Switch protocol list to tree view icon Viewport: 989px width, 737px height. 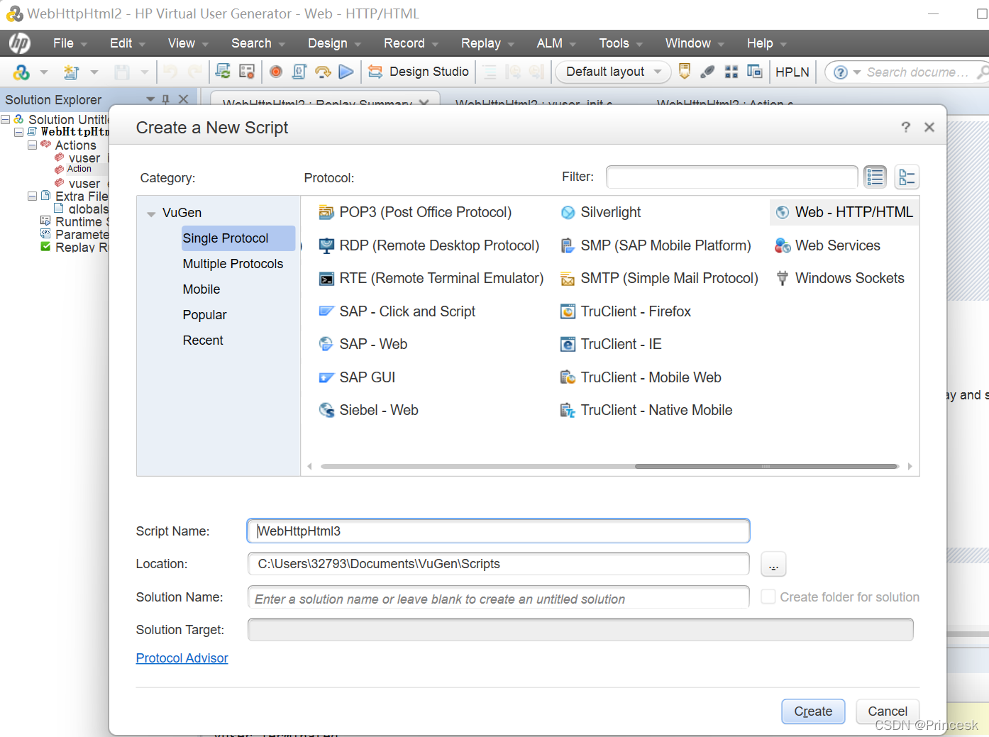click(907, 177)
